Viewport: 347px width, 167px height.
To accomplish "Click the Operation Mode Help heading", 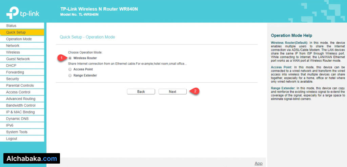I will [x=291, y=35].
